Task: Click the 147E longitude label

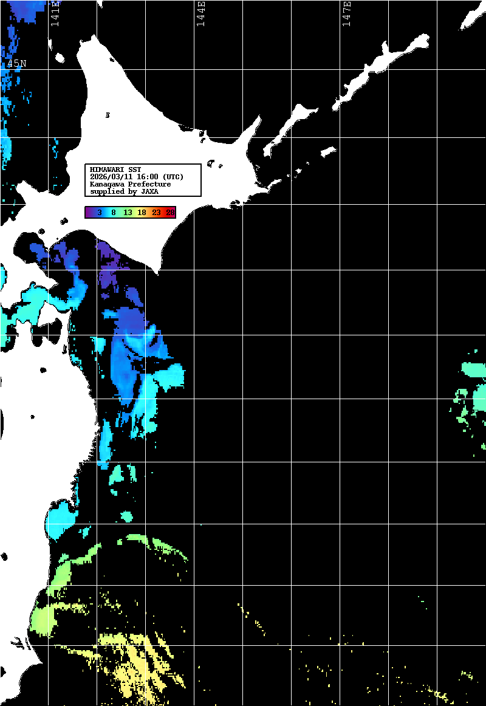Action: pyautogui.click(x=347, y=15)
